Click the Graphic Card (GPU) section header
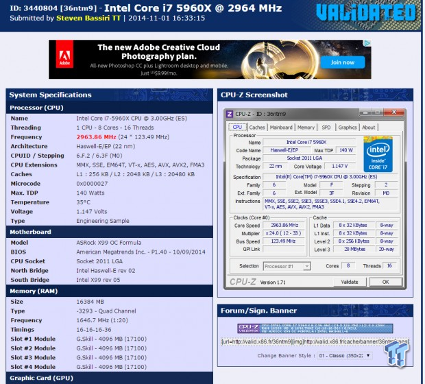The width and height of the screenshot is (425, 384). pos(109,378)
